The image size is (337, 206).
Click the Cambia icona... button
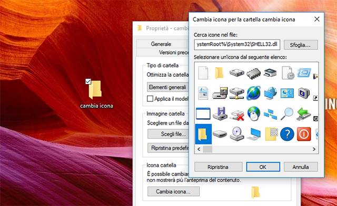tap(173, 191)
